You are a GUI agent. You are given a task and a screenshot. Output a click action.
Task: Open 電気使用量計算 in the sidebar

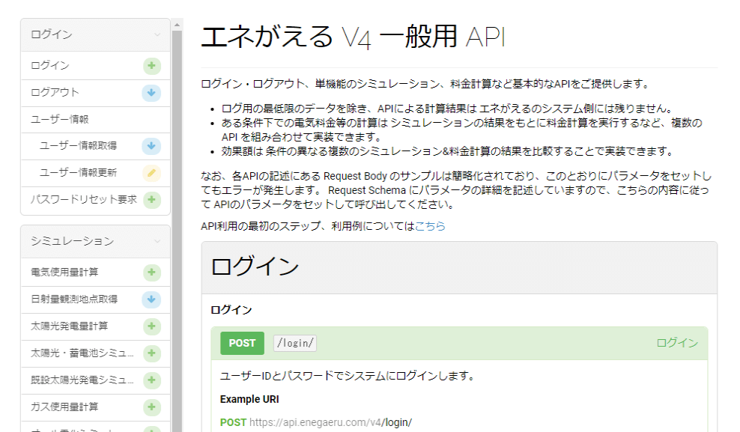point(95,272)
